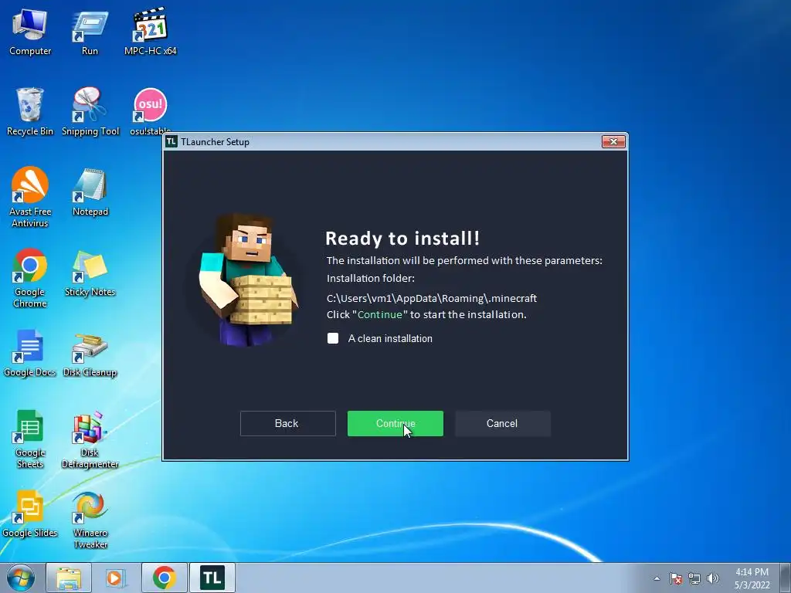Select the Notepad desktop shortcut
791x593 pixels.
tap(90, 192)
